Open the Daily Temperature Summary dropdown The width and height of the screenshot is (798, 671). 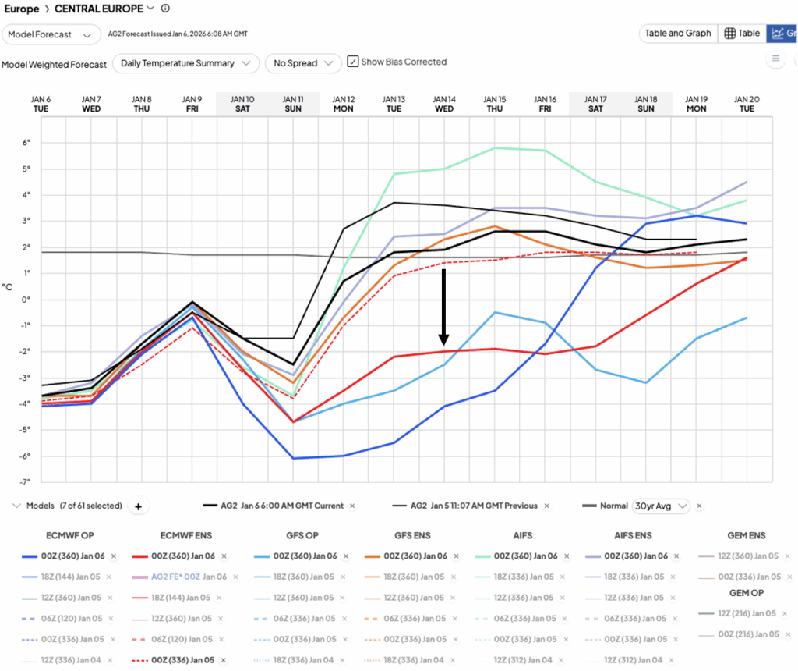pyautogui.click(x=185, y=62)
